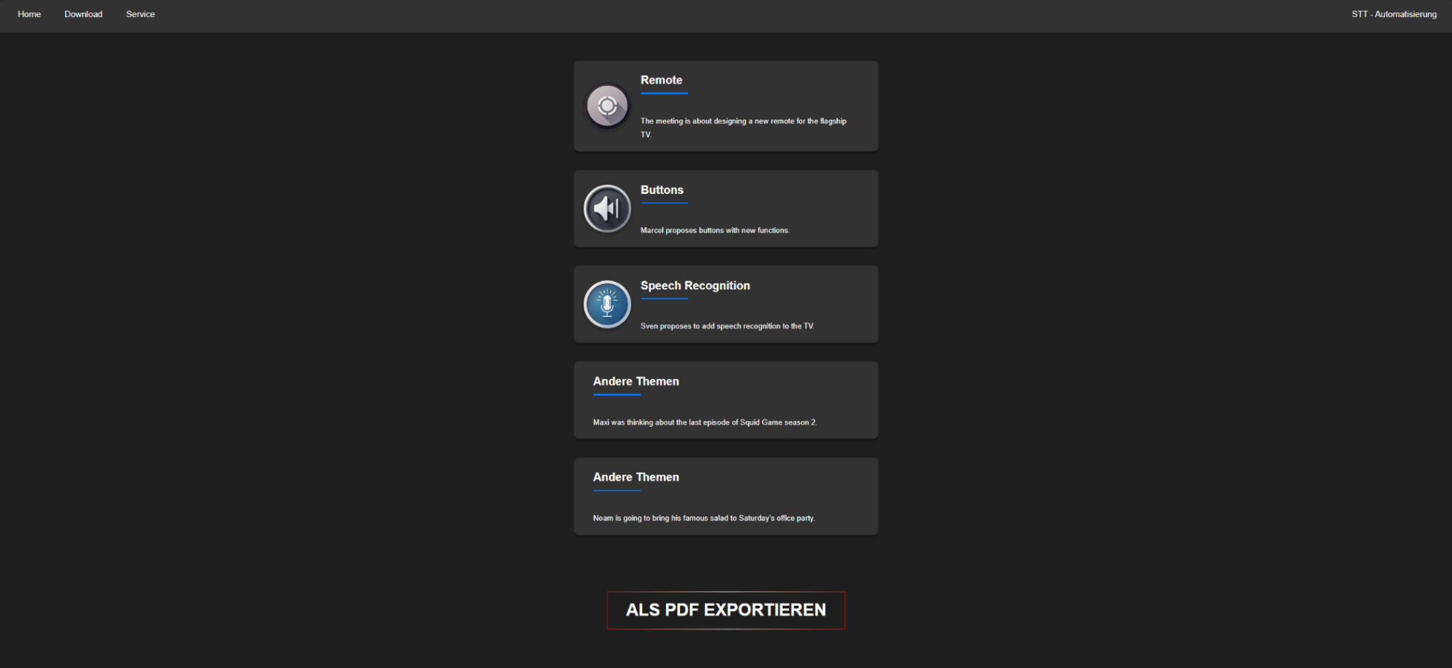Select Service from the navigation bar
The image size is (1452, 668).
tap(140, 14)
